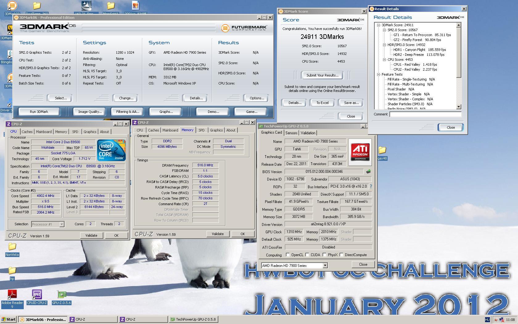Collapse the 3DMark Score: 24911 tree node
Image resolution: width=518 pixels, height=324 pixels.
pyautogui.click(x=378, y=25)
